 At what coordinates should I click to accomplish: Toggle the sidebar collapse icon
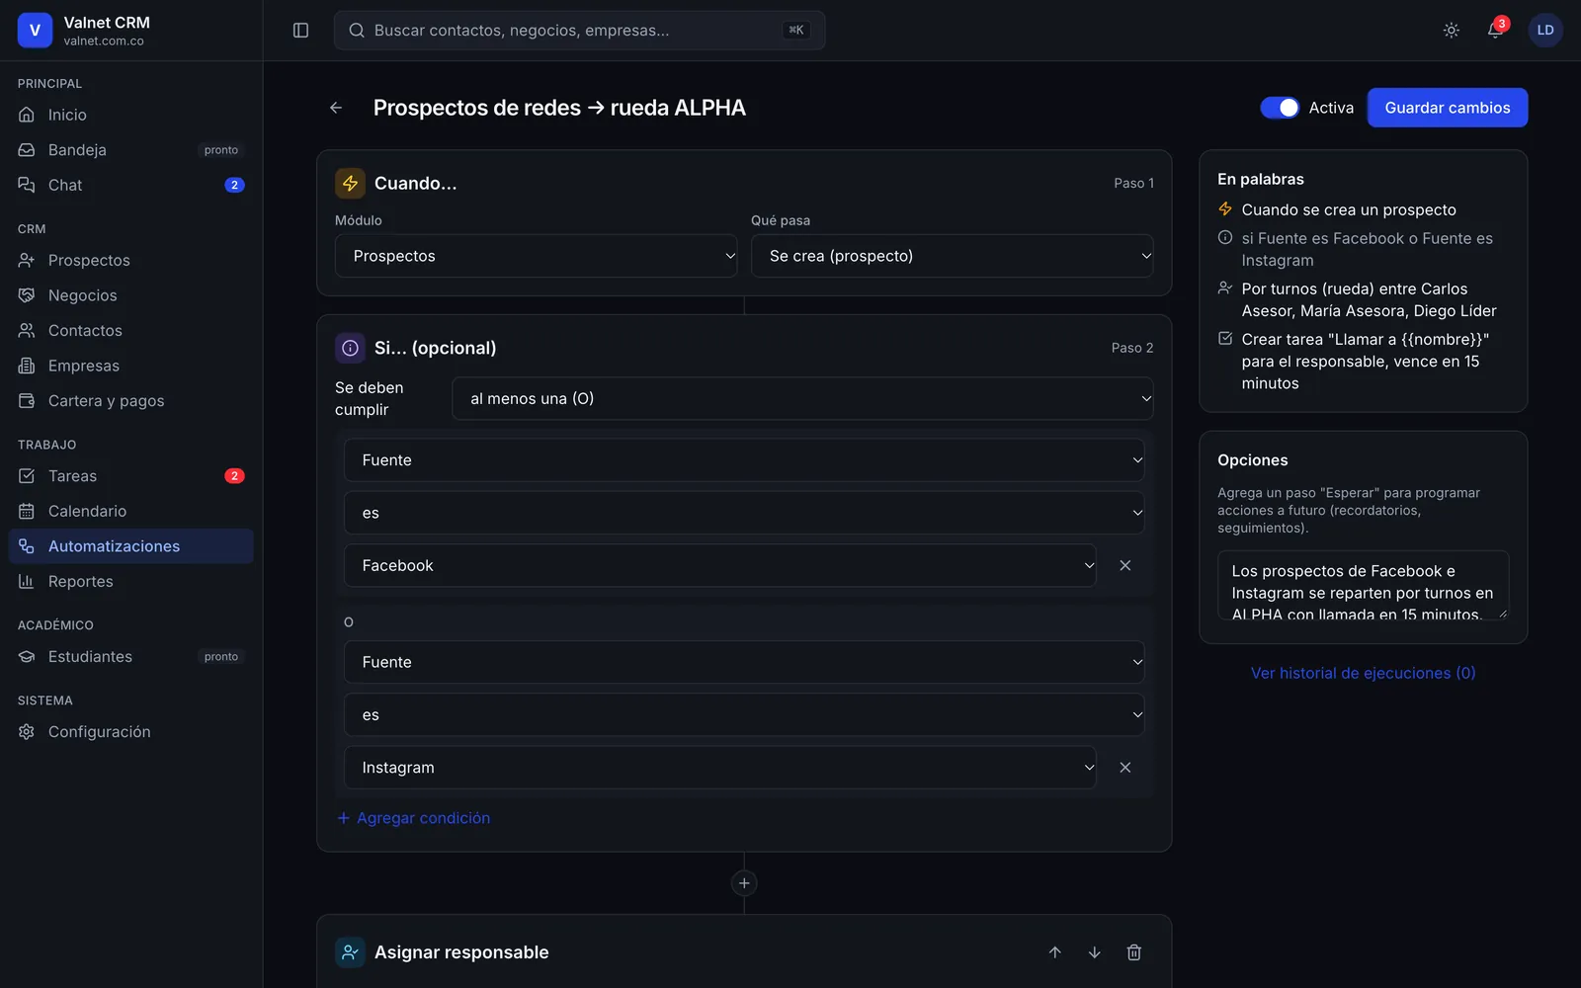pyautogui.click(x=301, y=31)
